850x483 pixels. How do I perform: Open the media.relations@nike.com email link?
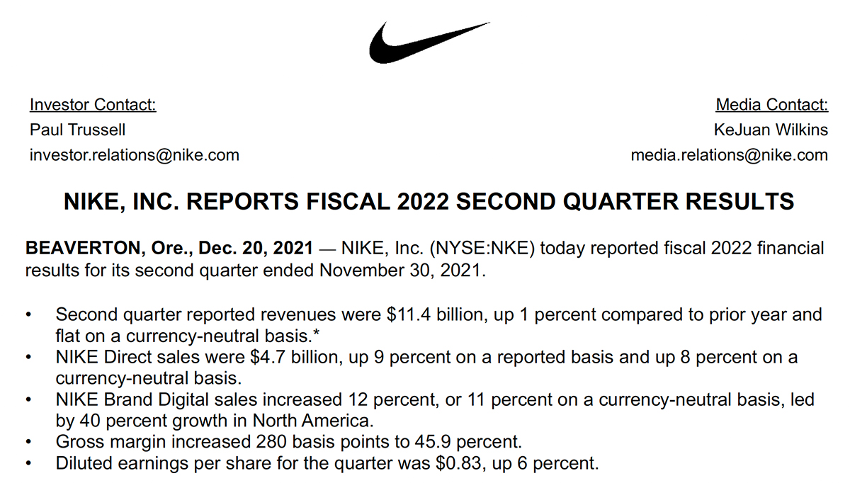[729, 155]
